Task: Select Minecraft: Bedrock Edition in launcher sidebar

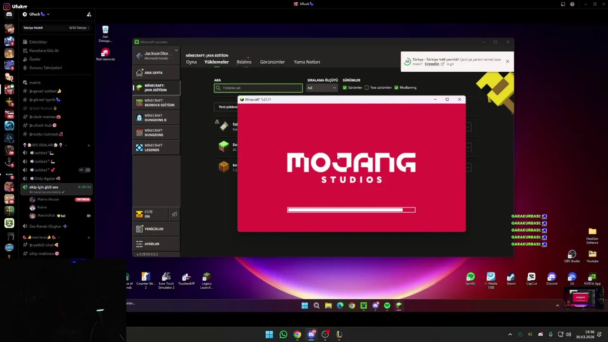Action: [157, 103]
